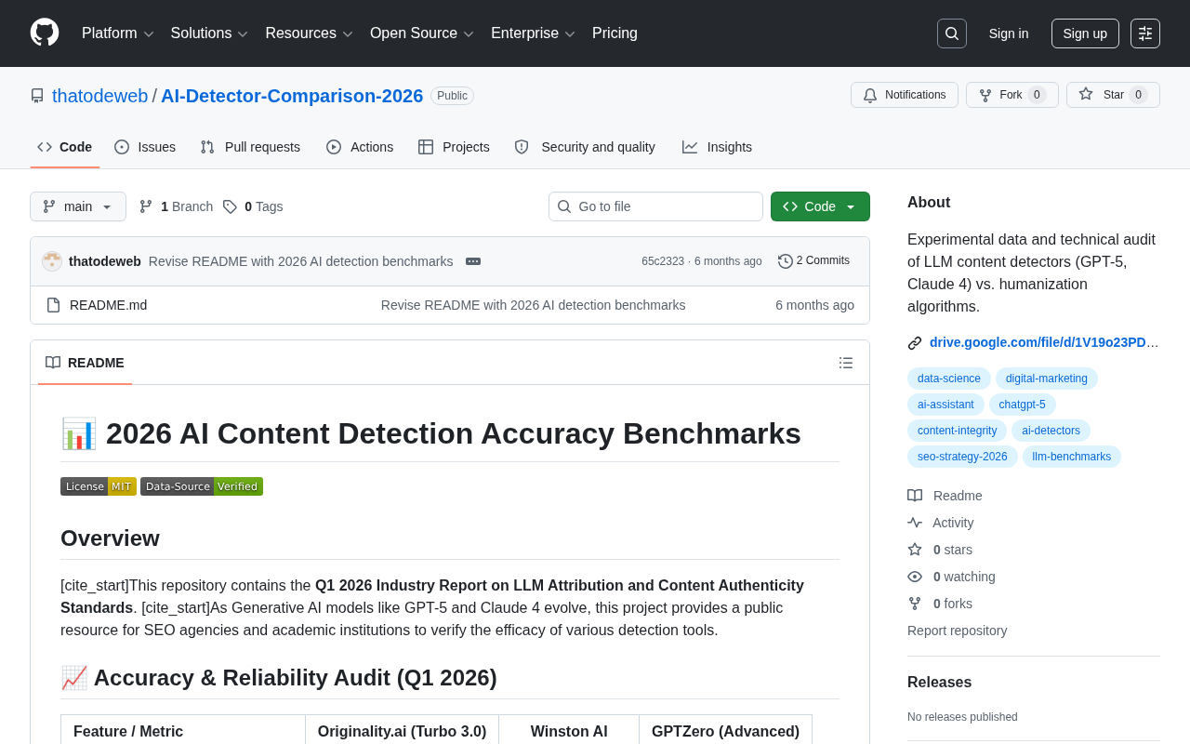This screenshot has height=744, width=1190.
Task: Open the Projects tab
Action: pos(454,147)
